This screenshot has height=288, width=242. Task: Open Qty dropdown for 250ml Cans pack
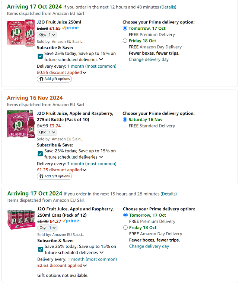pos(47,228)
